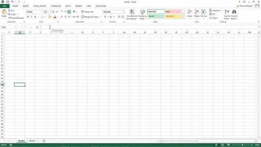Center cell text horizontally
Image resolution: width=261 pixels, height=147 pixels.
(x=65, y=17)
